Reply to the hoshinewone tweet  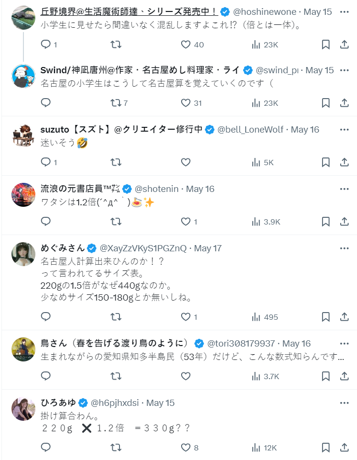coord(46,45)
